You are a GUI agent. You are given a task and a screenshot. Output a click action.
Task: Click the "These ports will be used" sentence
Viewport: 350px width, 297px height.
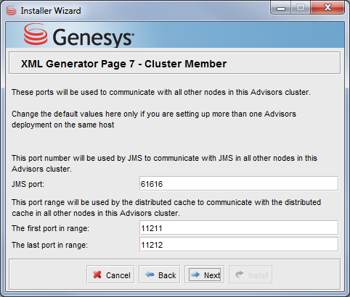[161, 92]
